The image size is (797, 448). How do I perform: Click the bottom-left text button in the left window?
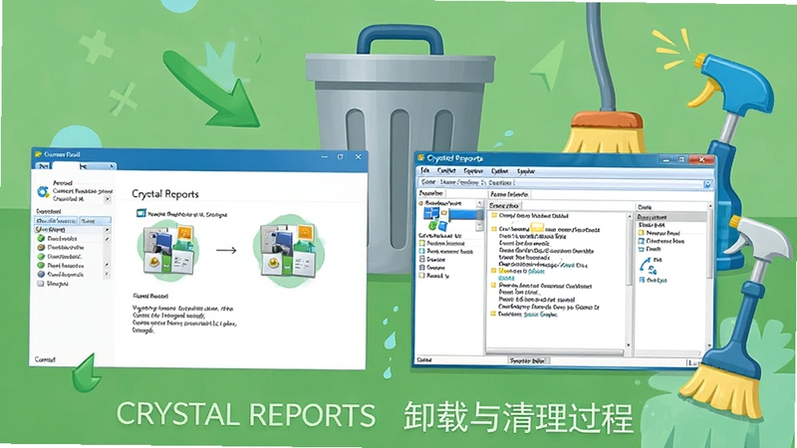click(45, 359)
